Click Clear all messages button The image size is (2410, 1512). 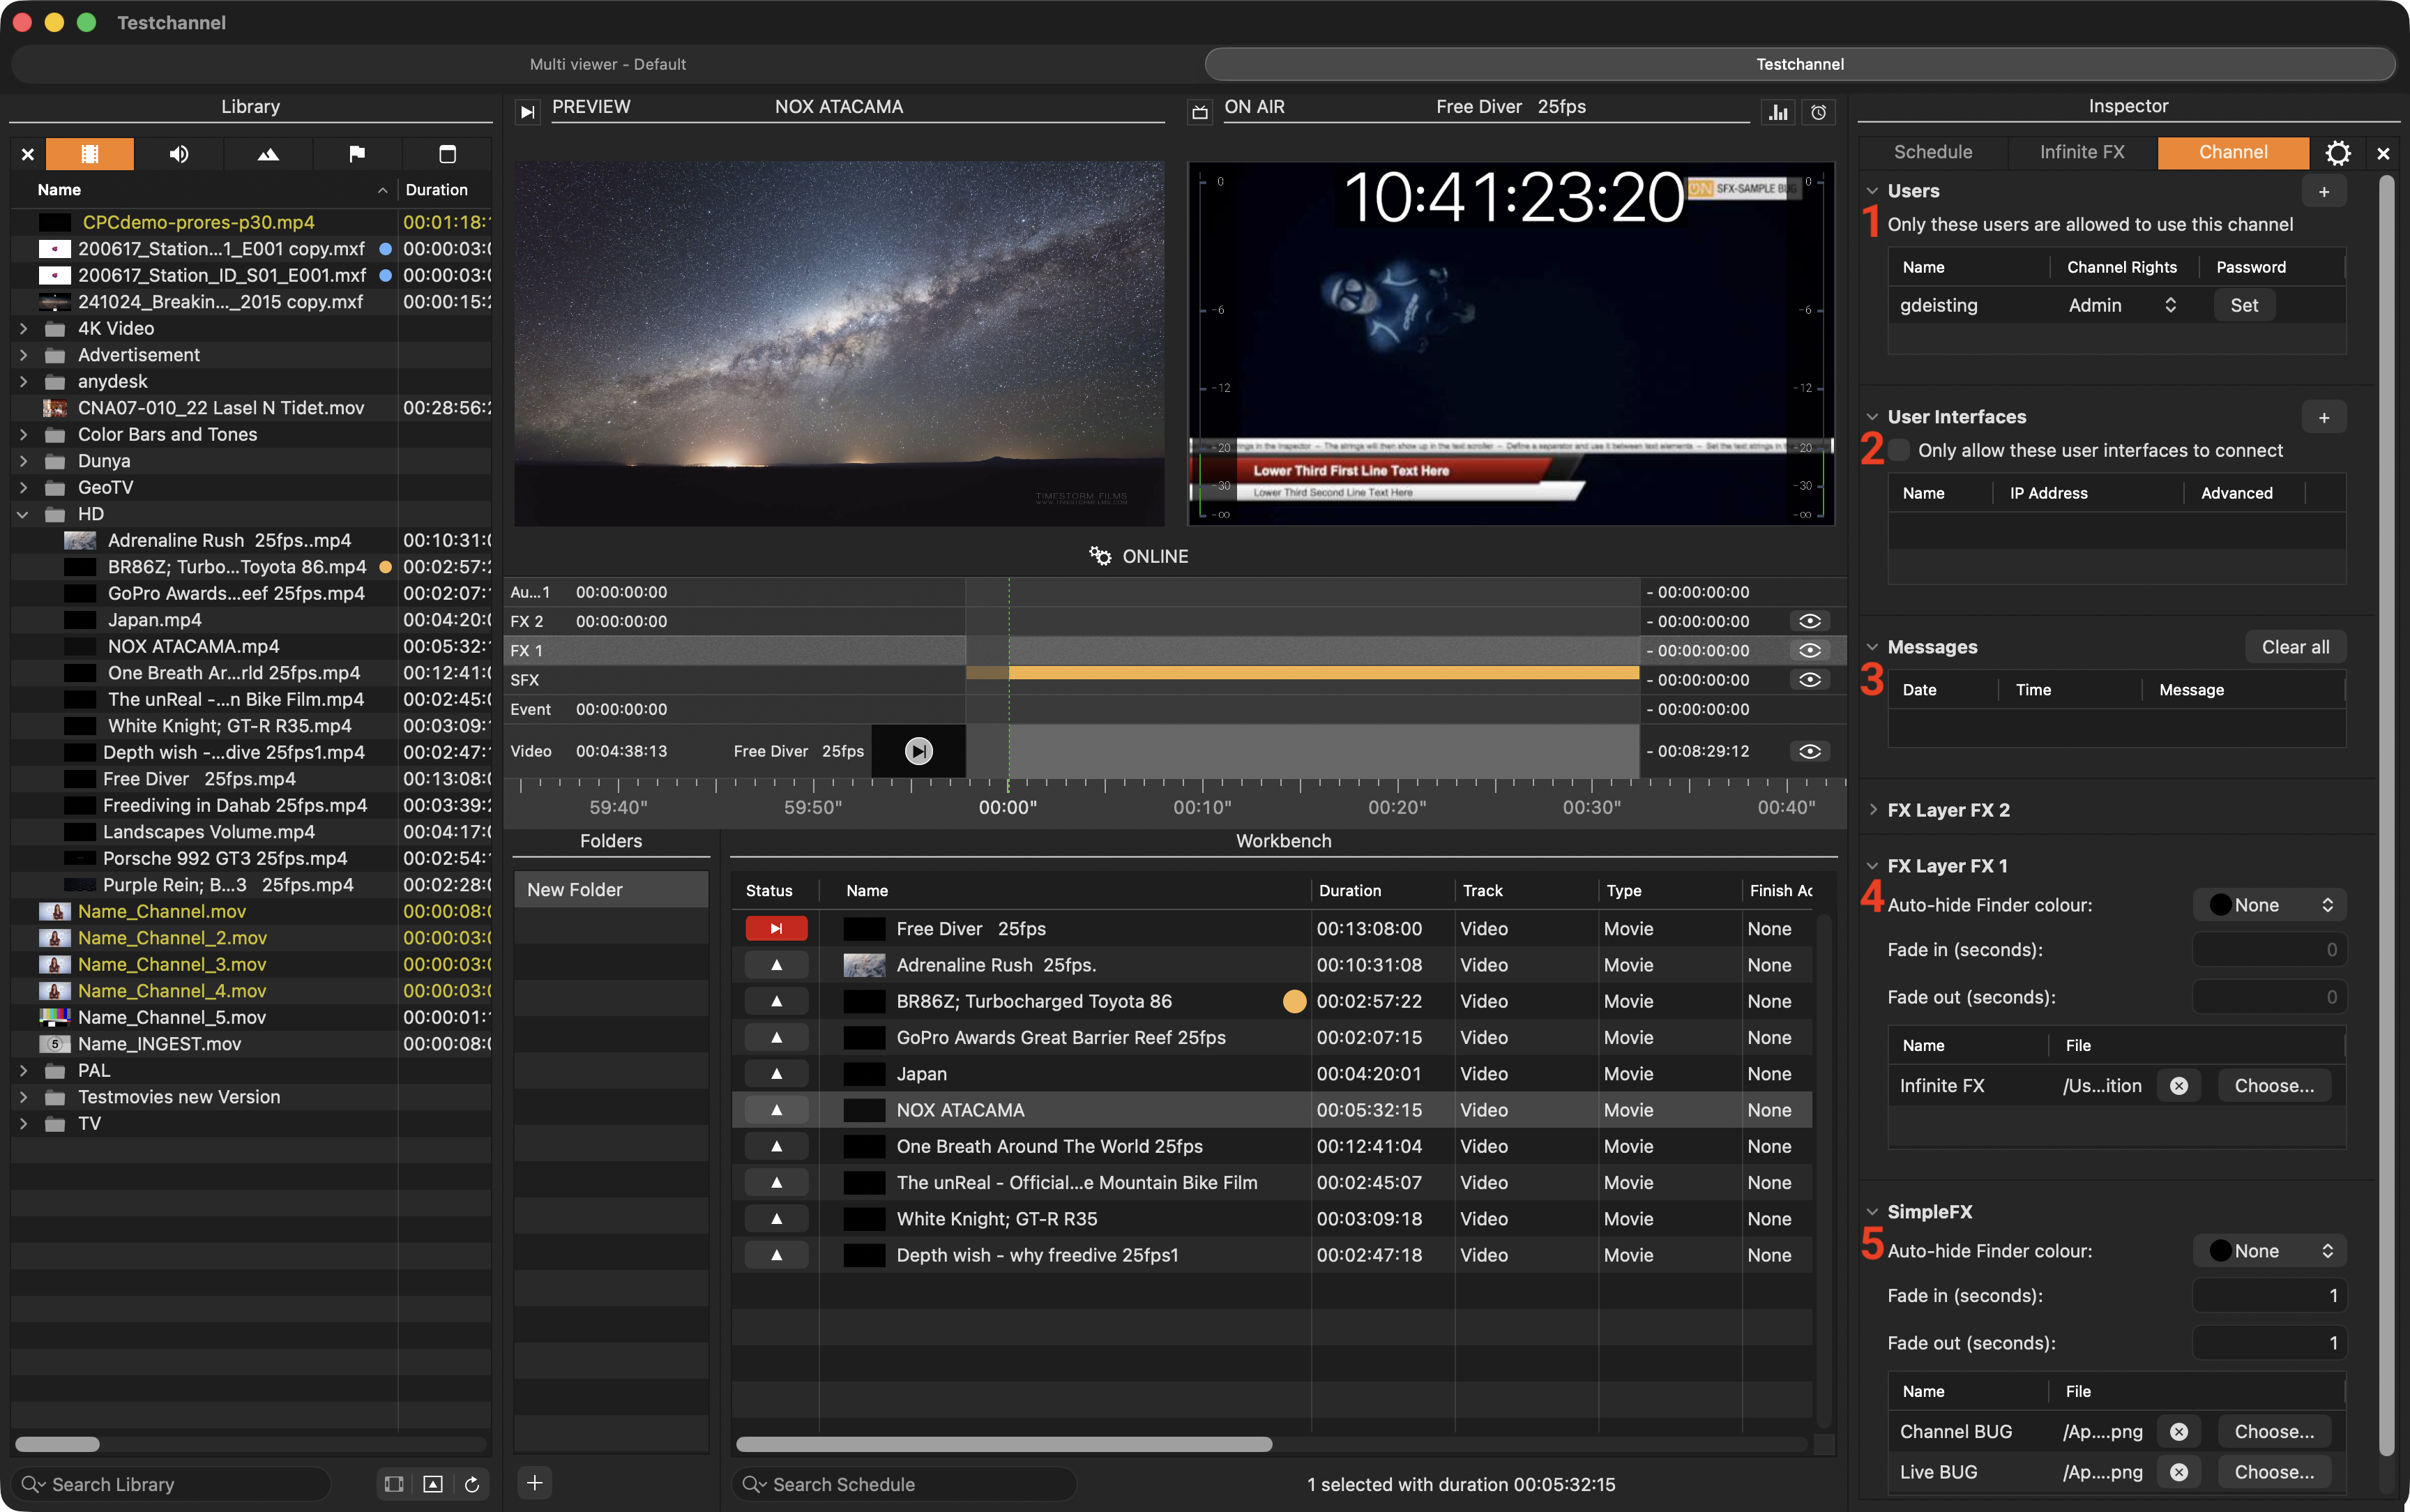[2296, 647]
